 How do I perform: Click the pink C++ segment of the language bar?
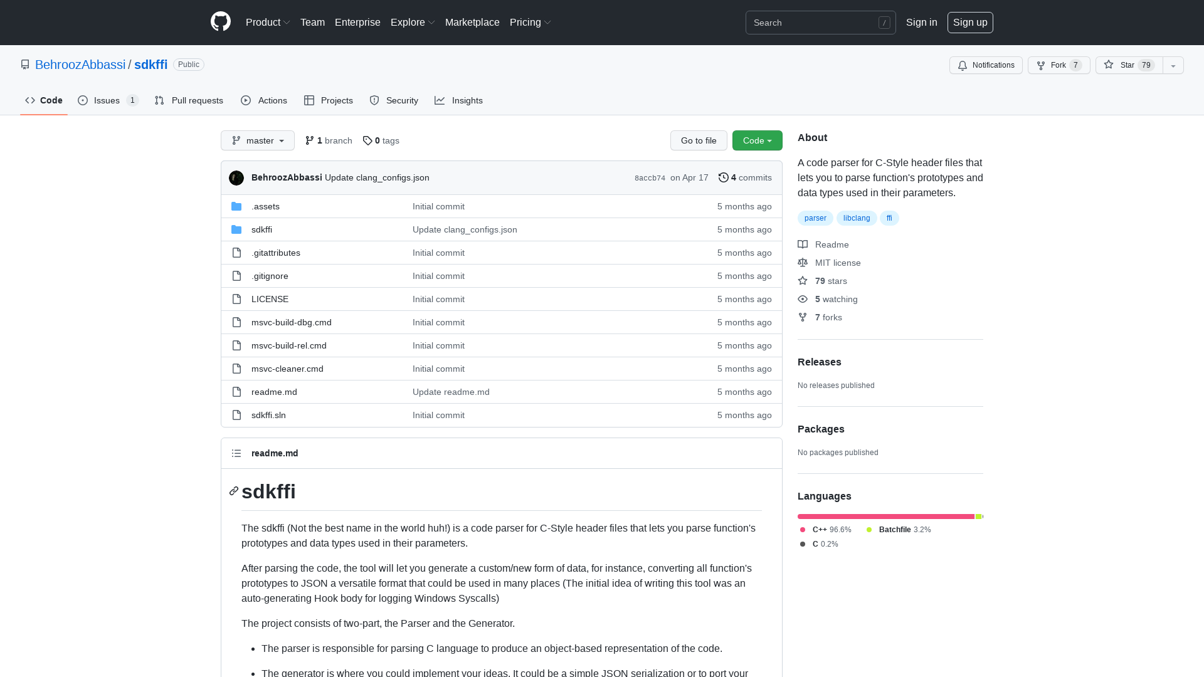click(886, 517)
